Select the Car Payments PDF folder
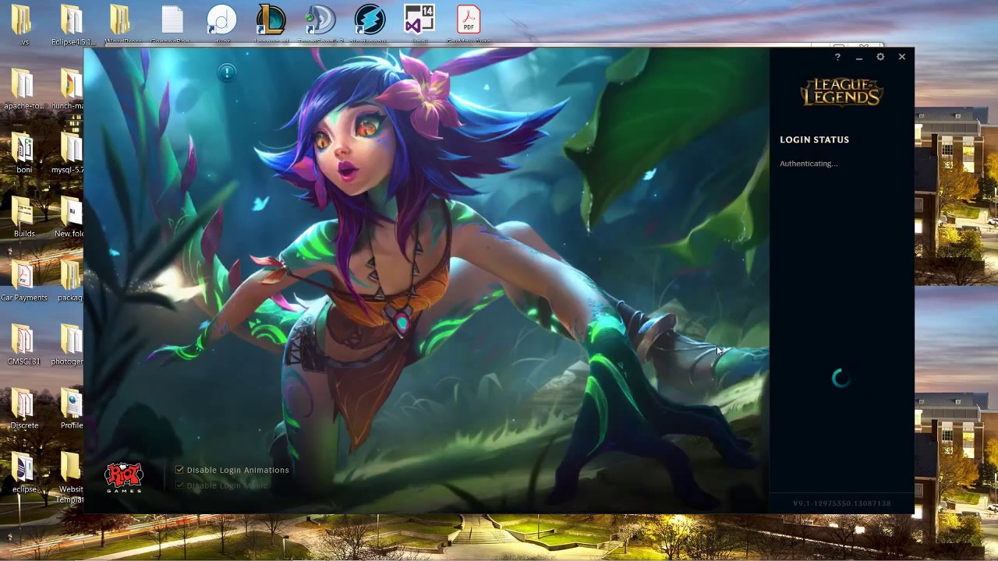This screenshot has width=998, height=561. point(23,280)
